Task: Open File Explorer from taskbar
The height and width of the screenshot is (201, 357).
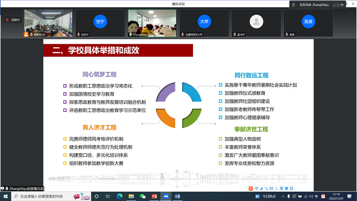Action: pos(131,196)
